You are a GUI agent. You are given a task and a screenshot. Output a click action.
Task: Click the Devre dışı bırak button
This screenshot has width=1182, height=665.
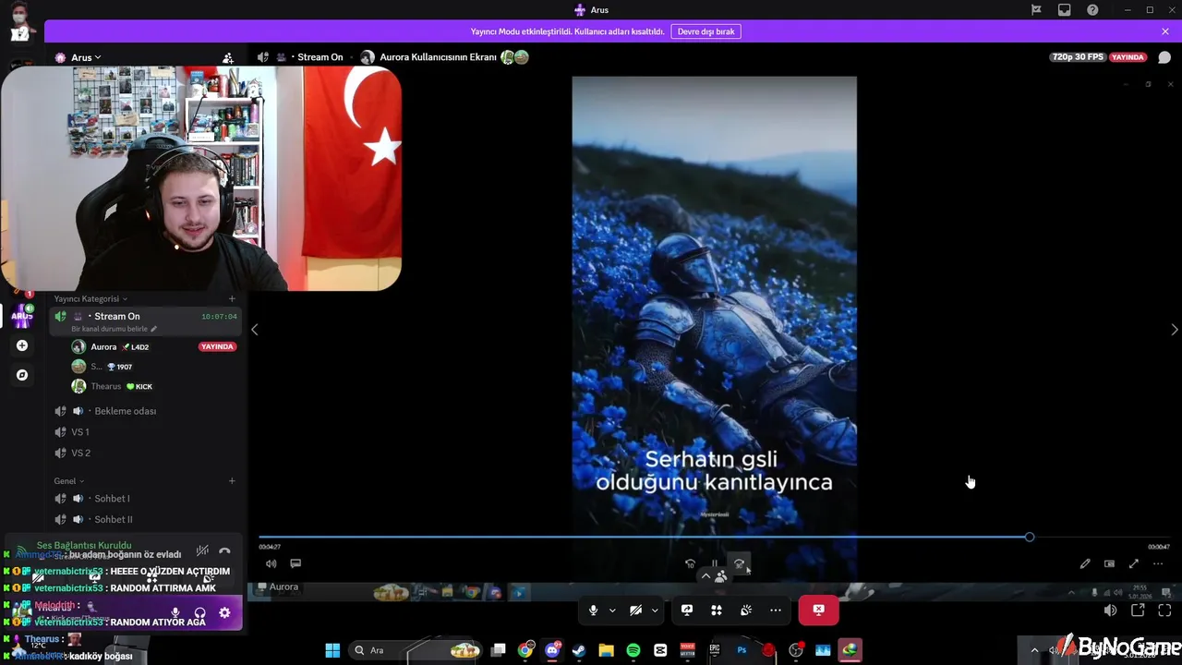(x=706, y=31)
